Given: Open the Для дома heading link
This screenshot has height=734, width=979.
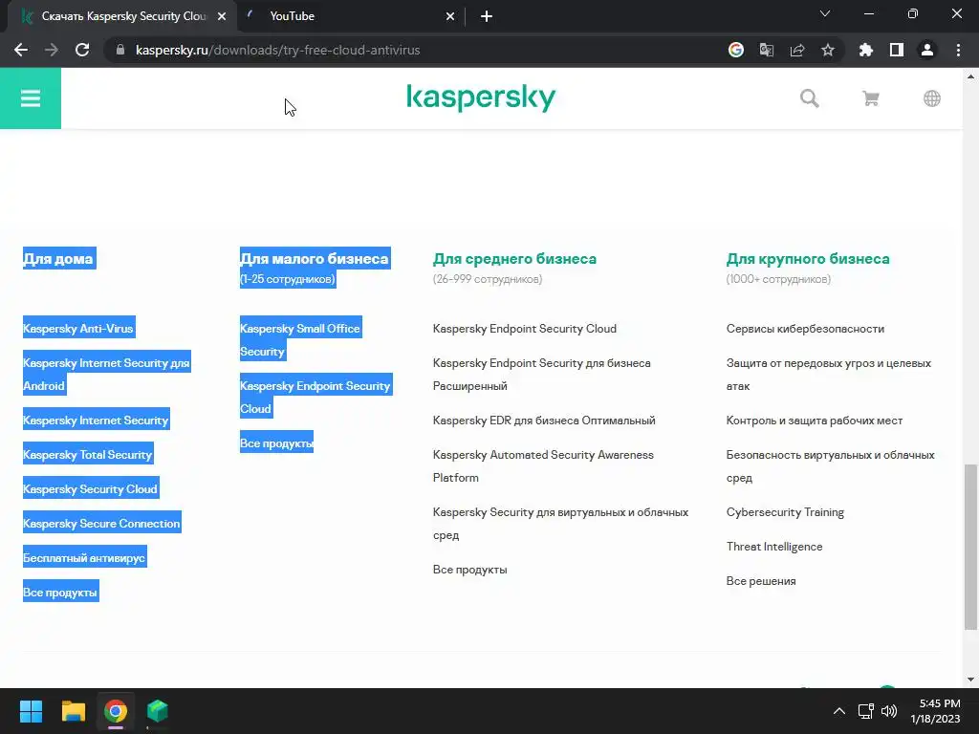Looking at the screenshot, I should point(58,258).
